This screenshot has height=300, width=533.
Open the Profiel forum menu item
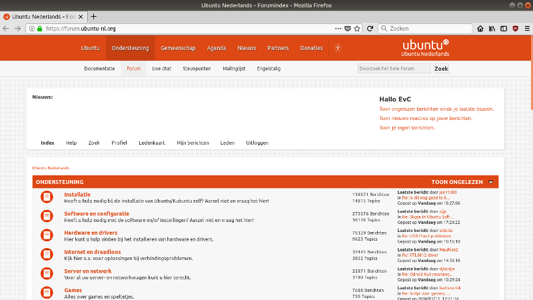pyautogui.click(x=119, y=143)
